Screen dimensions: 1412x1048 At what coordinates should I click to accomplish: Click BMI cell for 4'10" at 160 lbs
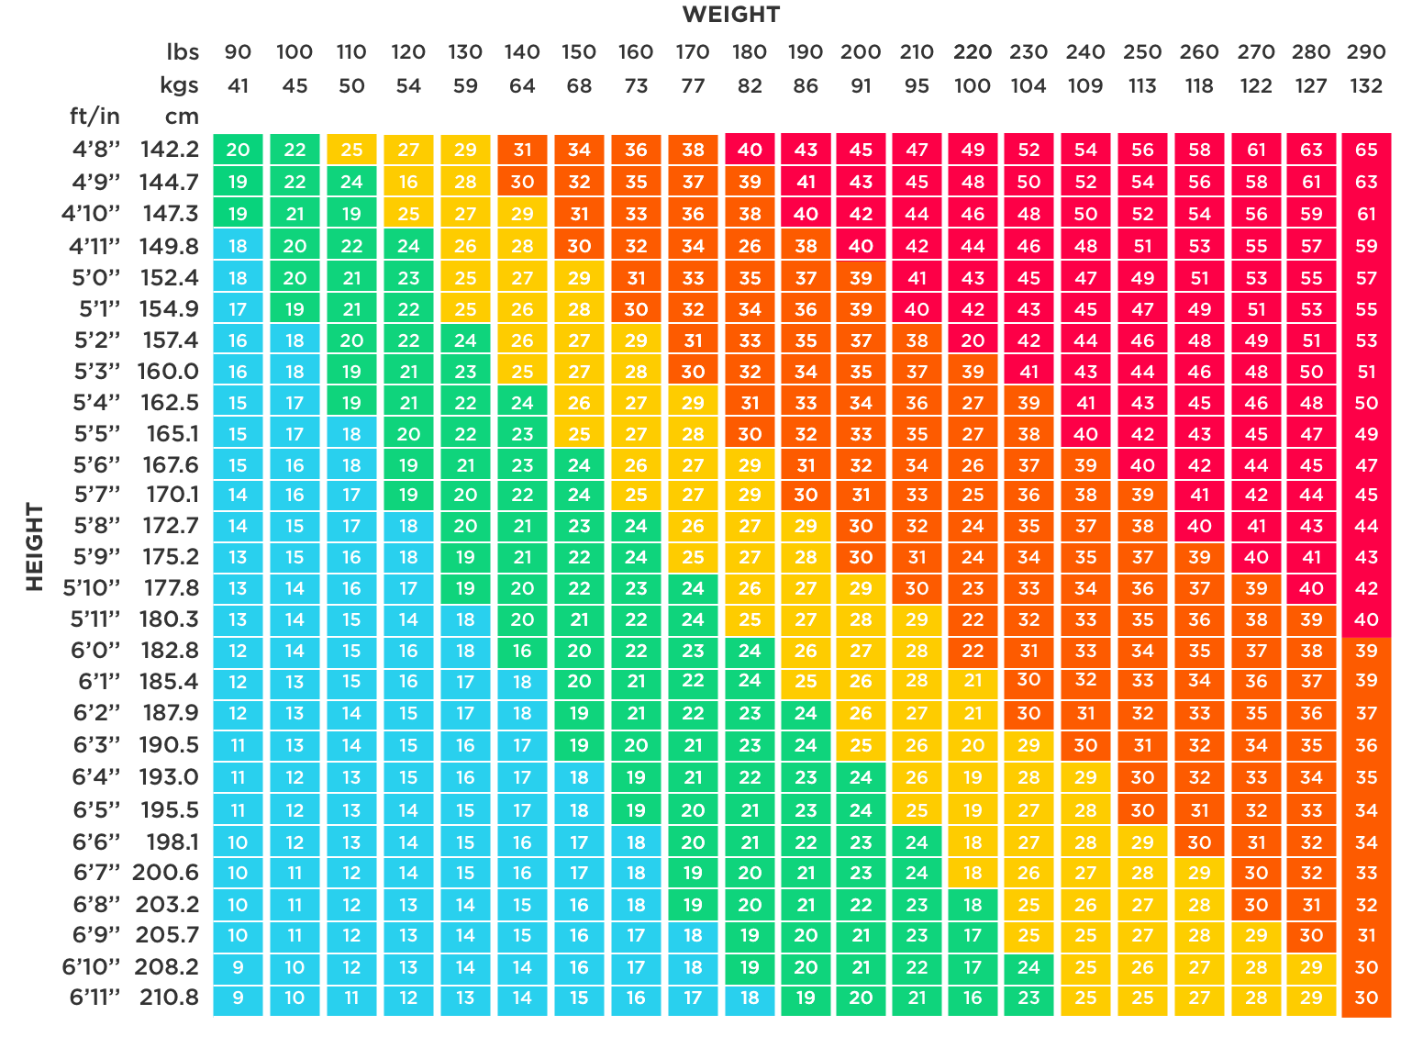(x=636, y=214)
